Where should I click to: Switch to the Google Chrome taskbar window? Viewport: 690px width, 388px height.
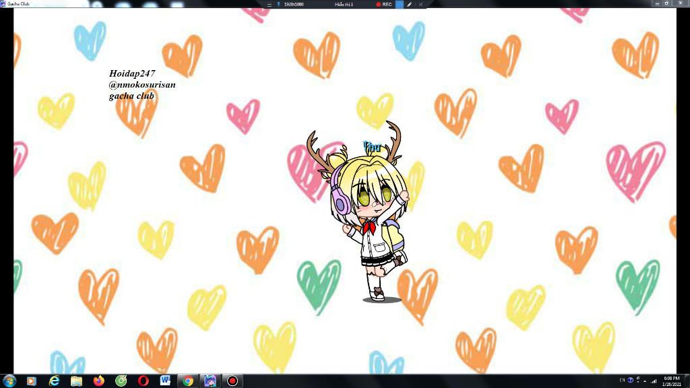(188, 381)
